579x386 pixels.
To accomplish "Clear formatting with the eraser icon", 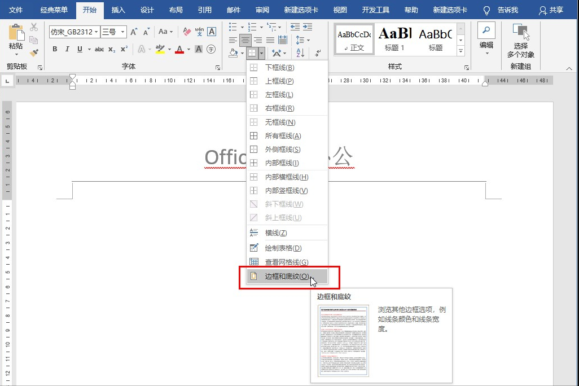I will coord(187,32).
